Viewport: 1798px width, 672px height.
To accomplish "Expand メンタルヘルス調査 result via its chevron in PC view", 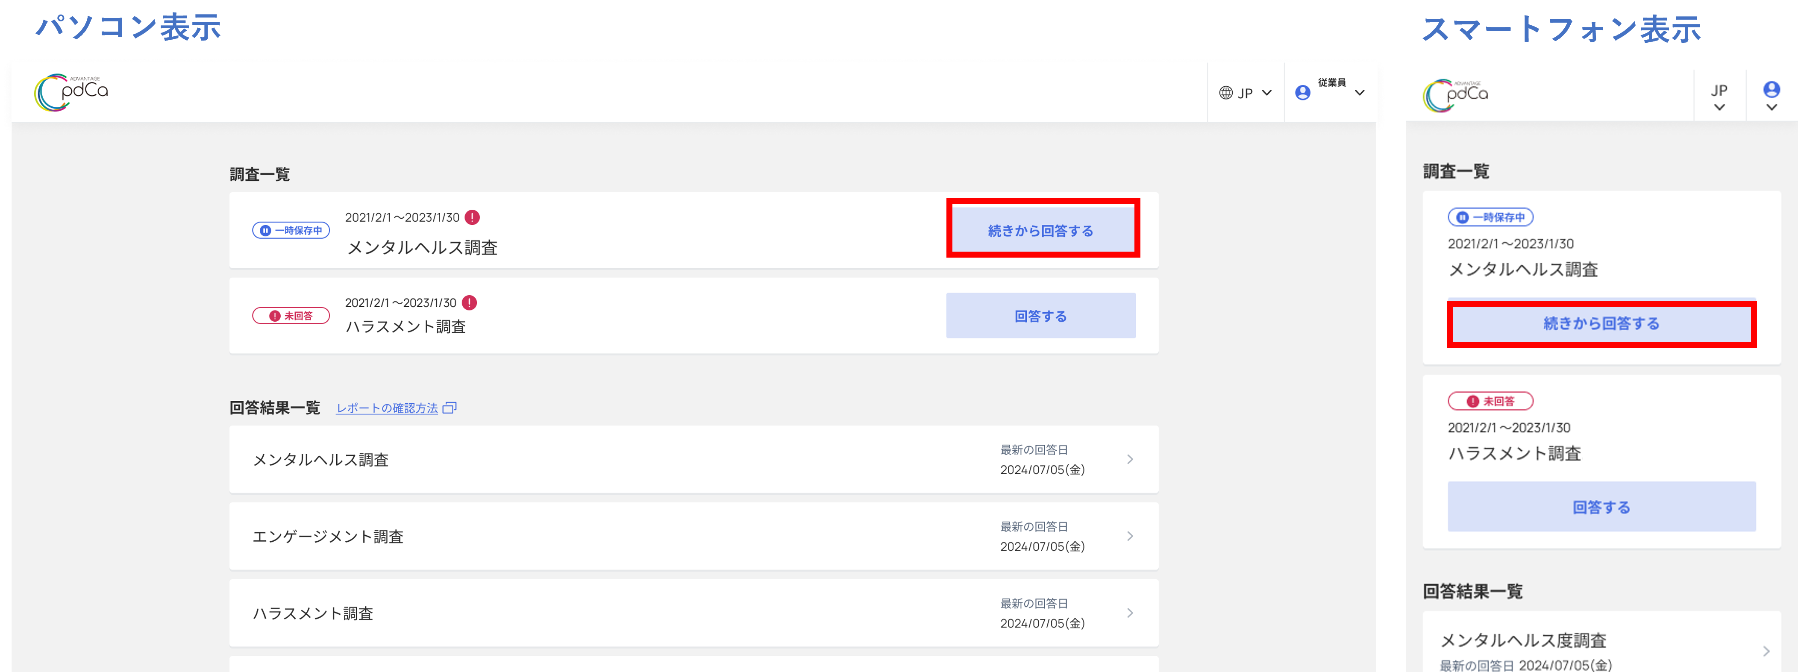I will (x=1130, y=459).
